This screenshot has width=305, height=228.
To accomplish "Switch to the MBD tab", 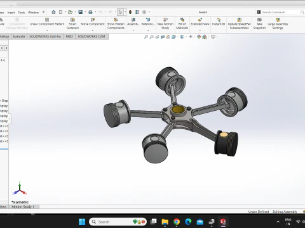I will coord(69,37).
